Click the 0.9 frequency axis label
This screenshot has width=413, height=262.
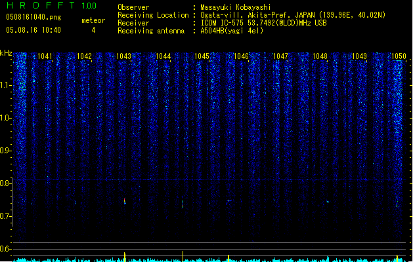tap(5, 151)
